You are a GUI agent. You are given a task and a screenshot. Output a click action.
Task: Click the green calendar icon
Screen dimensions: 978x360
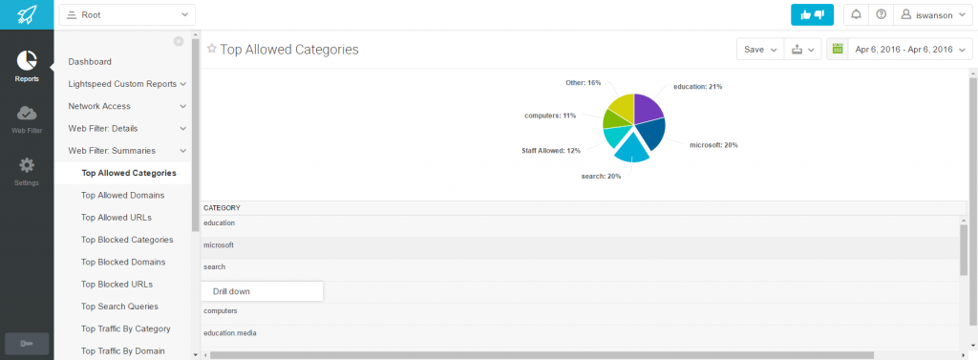[838, 49]
